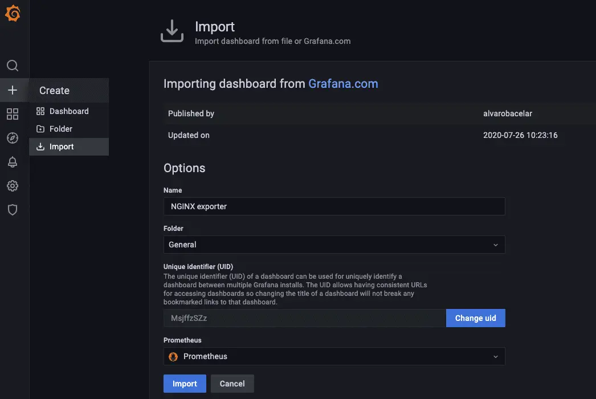Click the Change uid button
Image resolution: width=596 pixels, height=399 pixels.
point(476,317)
